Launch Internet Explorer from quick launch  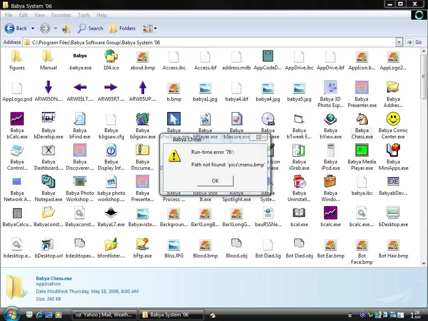[x=39, y=315]
